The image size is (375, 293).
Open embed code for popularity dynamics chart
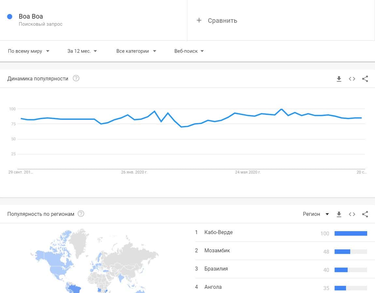(352, 79)
